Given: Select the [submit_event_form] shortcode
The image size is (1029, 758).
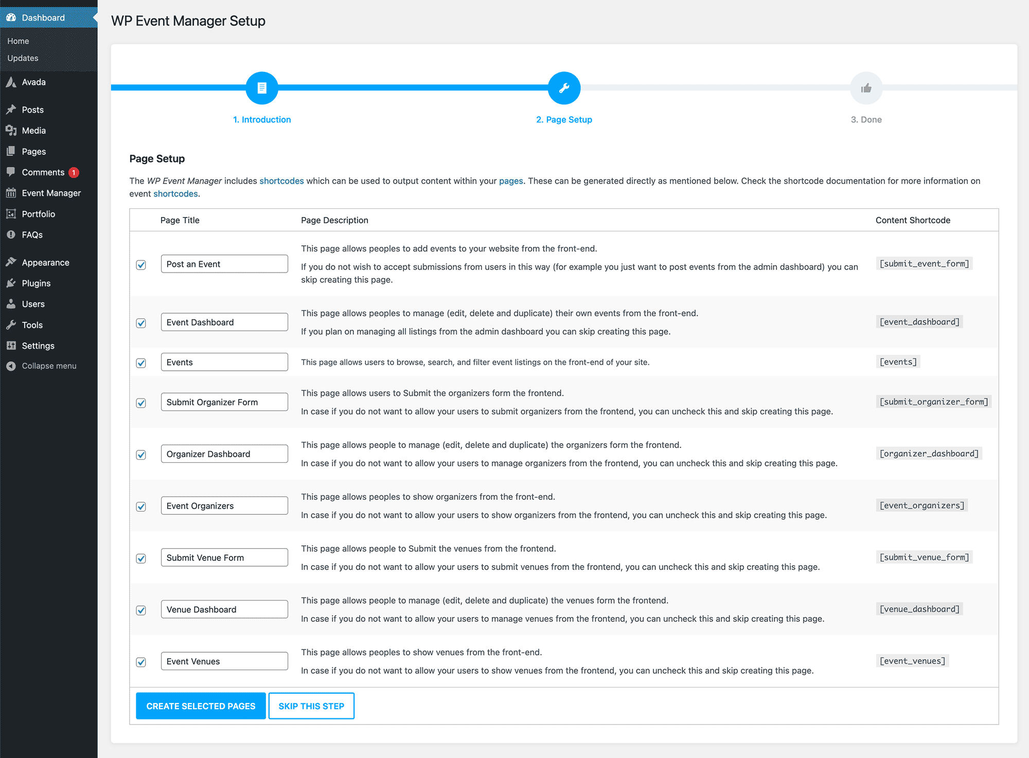Looking at the screenshot, I should tap(924, 264).
